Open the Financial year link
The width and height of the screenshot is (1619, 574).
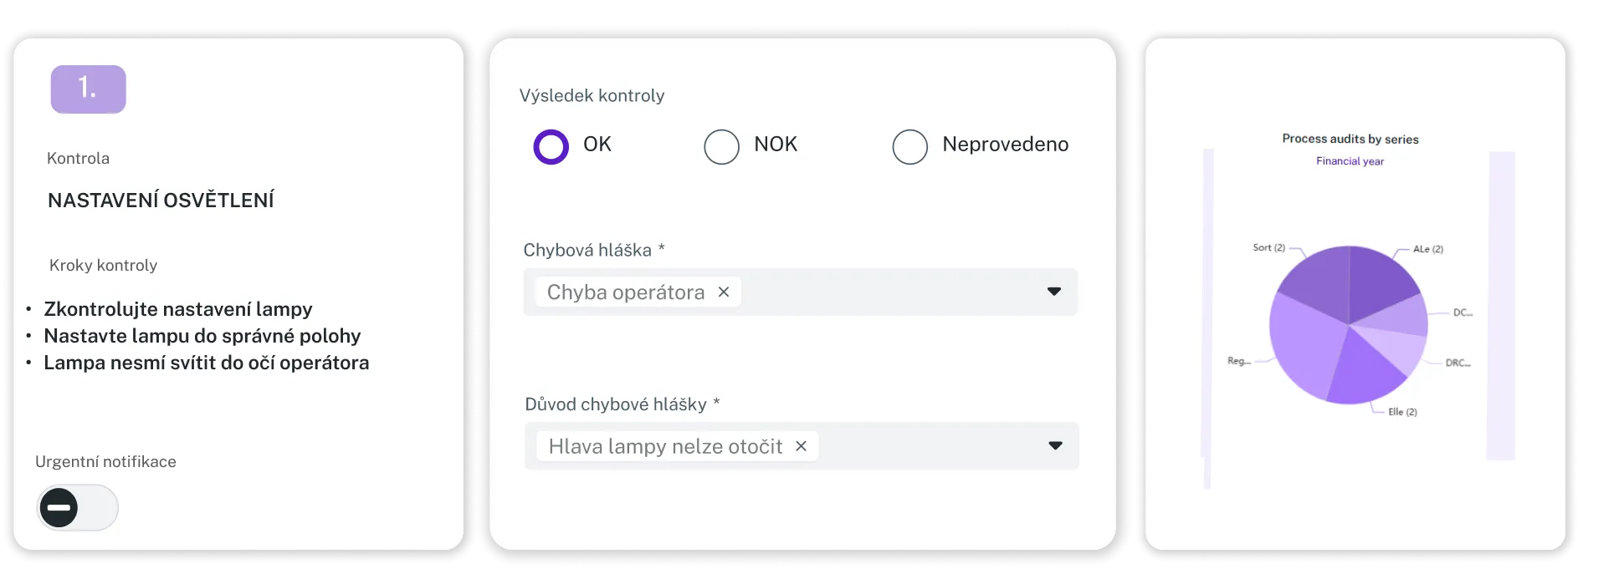1350,161
